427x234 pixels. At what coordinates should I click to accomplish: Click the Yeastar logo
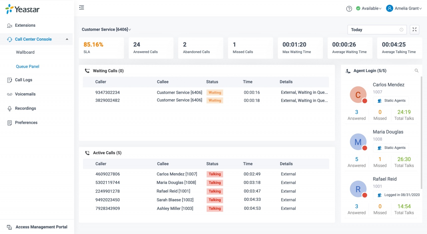tap(22, 9)
